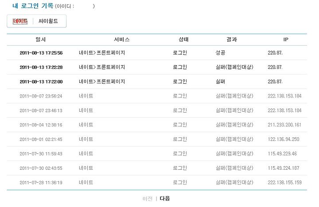Image resolution: width=319 pixels, height=207 pixels.
Task: Click the 내 로그인 기록 page title
Action: 32,6
